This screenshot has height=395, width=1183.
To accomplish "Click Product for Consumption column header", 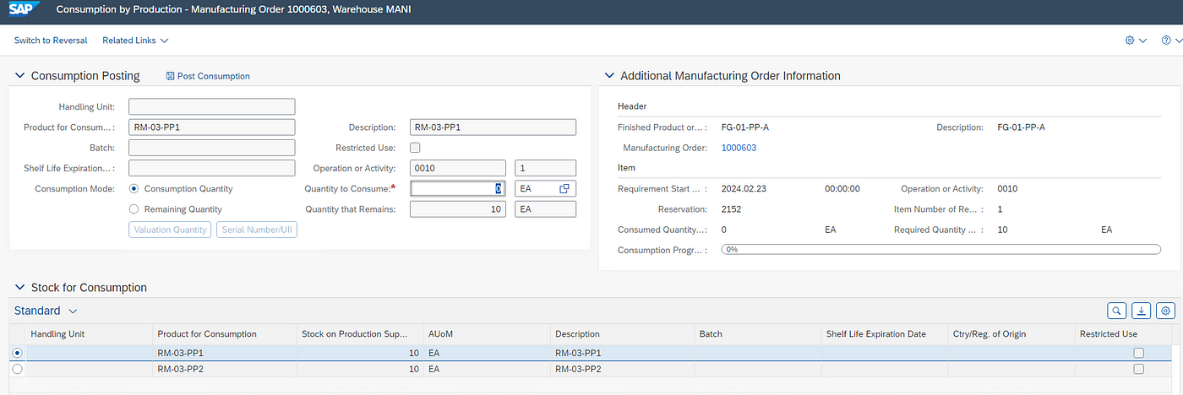I will [224, 334].
